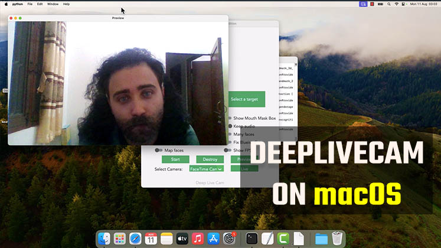This screenshot has width=441, height=248.
Task: Click the Start button
Action: point(175,159)
